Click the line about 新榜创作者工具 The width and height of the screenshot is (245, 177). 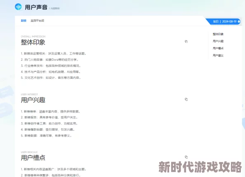[x=49, y=123]
